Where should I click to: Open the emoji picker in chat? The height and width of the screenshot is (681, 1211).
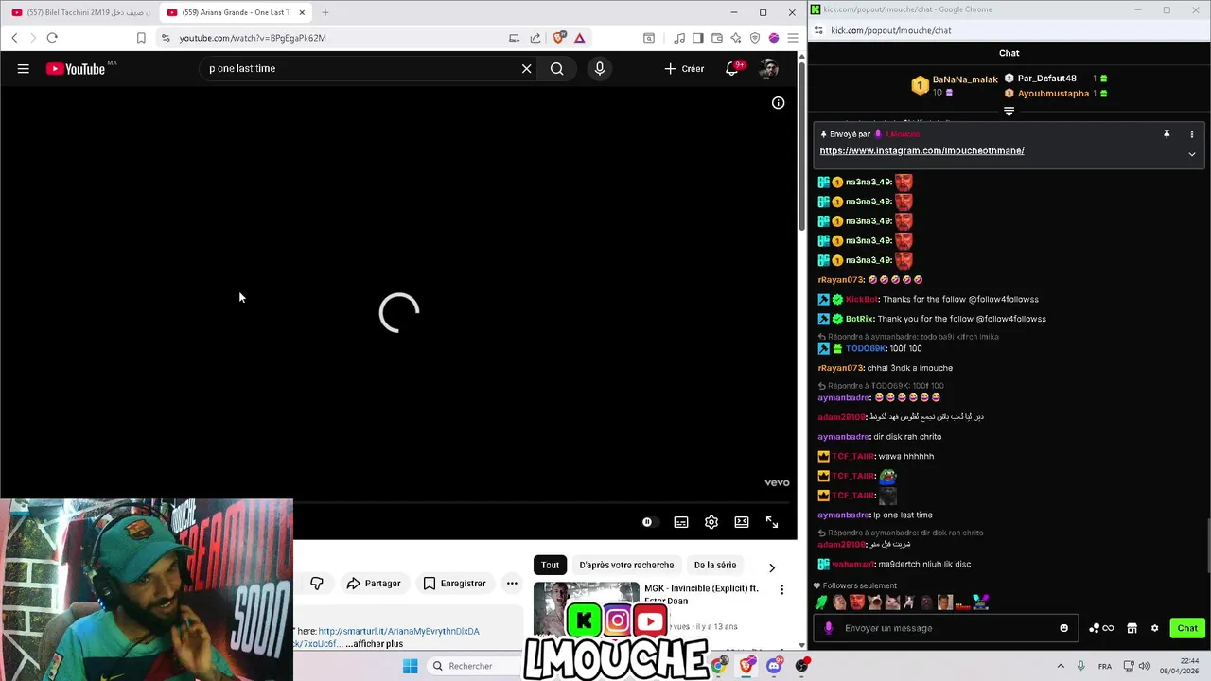pyautogui.click(x=1064, y=628)
